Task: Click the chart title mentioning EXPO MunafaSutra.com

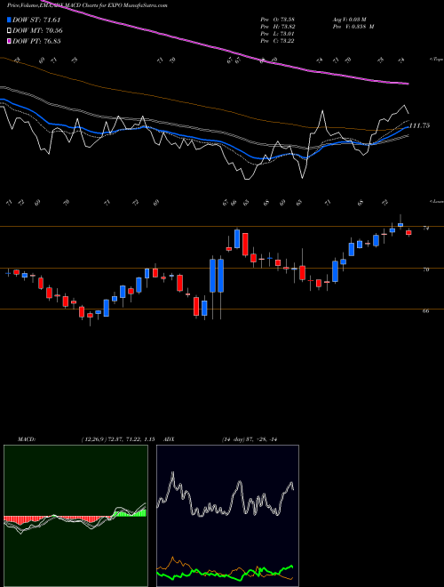Action: click(x=87, y=5)
